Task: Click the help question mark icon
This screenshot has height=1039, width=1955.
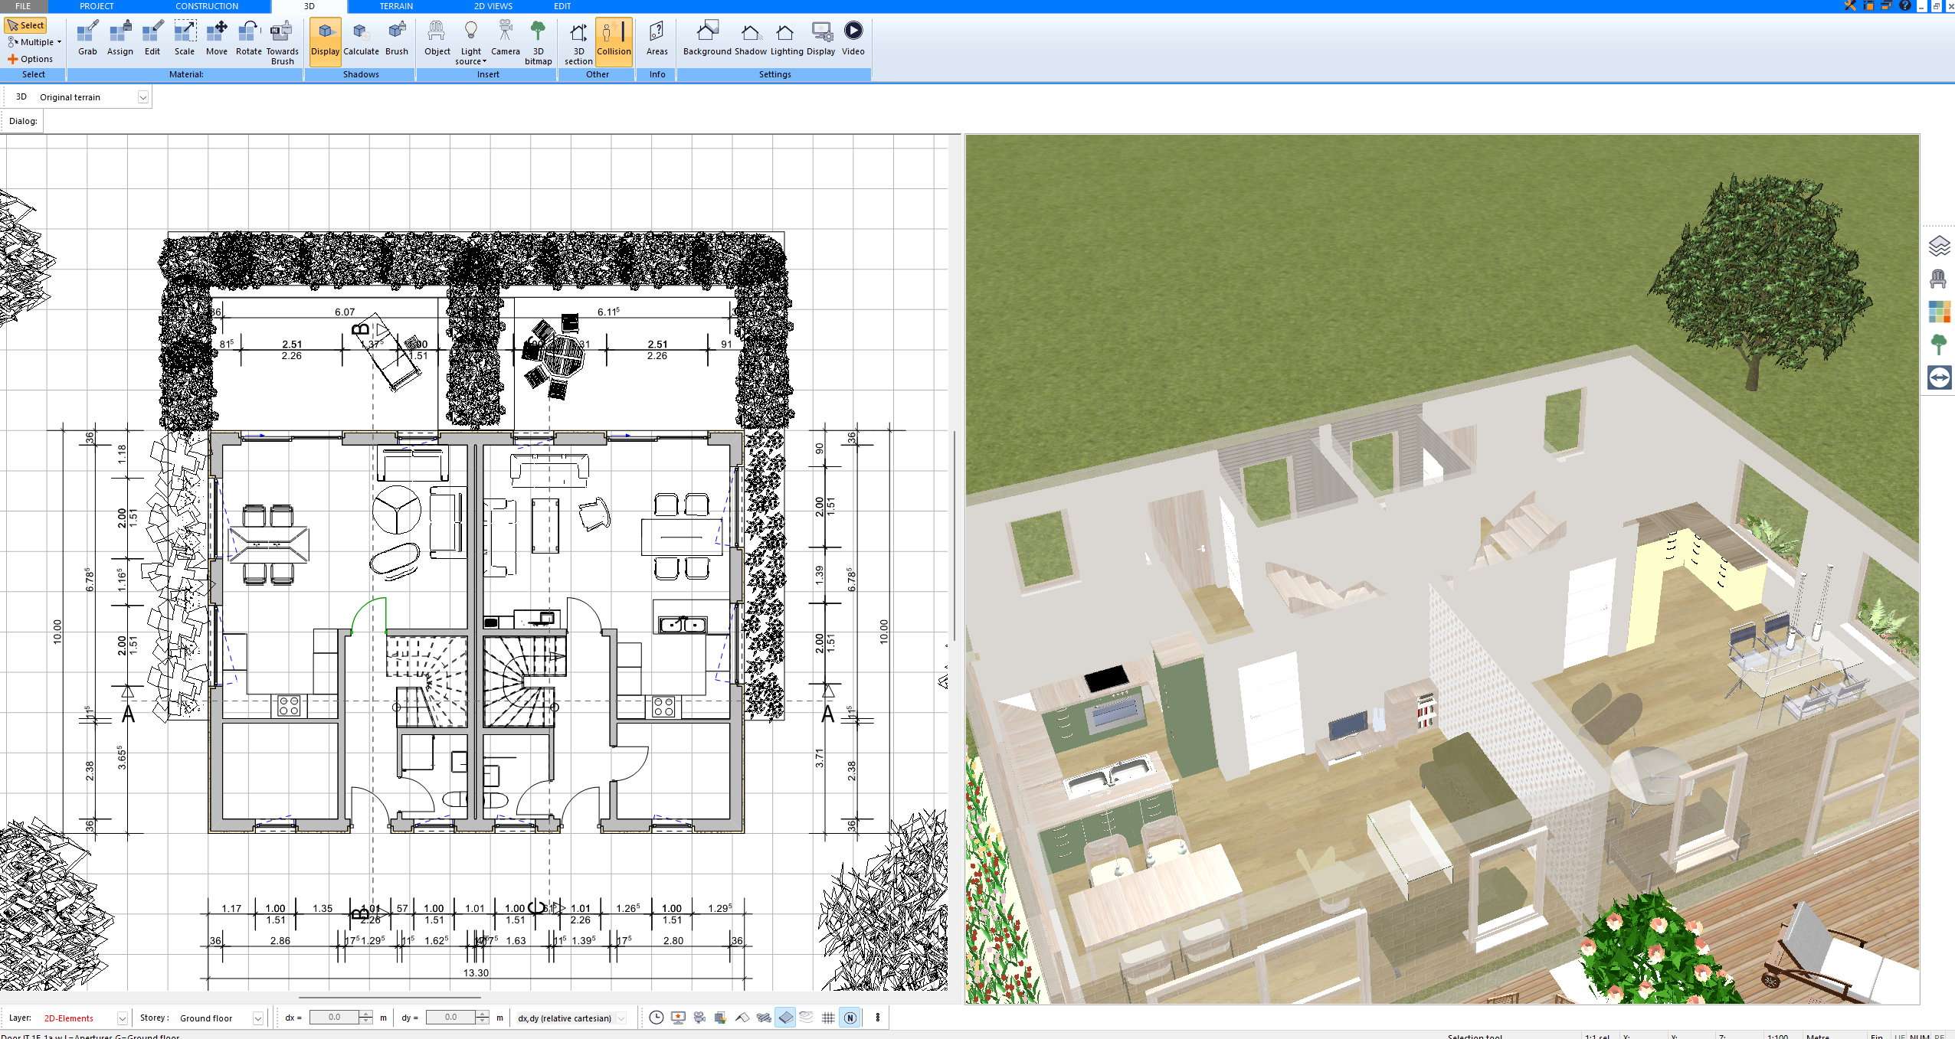Action: [x=1905, y=5]
